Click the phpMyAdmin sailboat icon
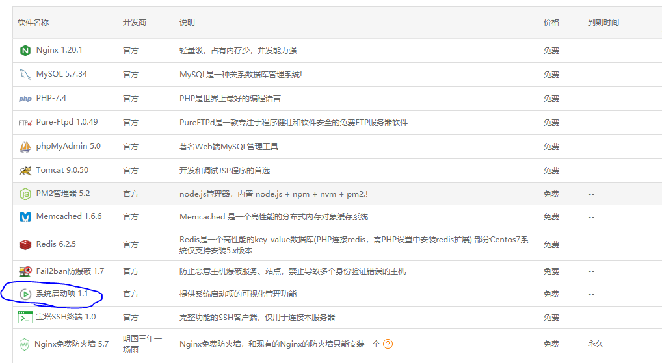 click(x=25, y=147)
